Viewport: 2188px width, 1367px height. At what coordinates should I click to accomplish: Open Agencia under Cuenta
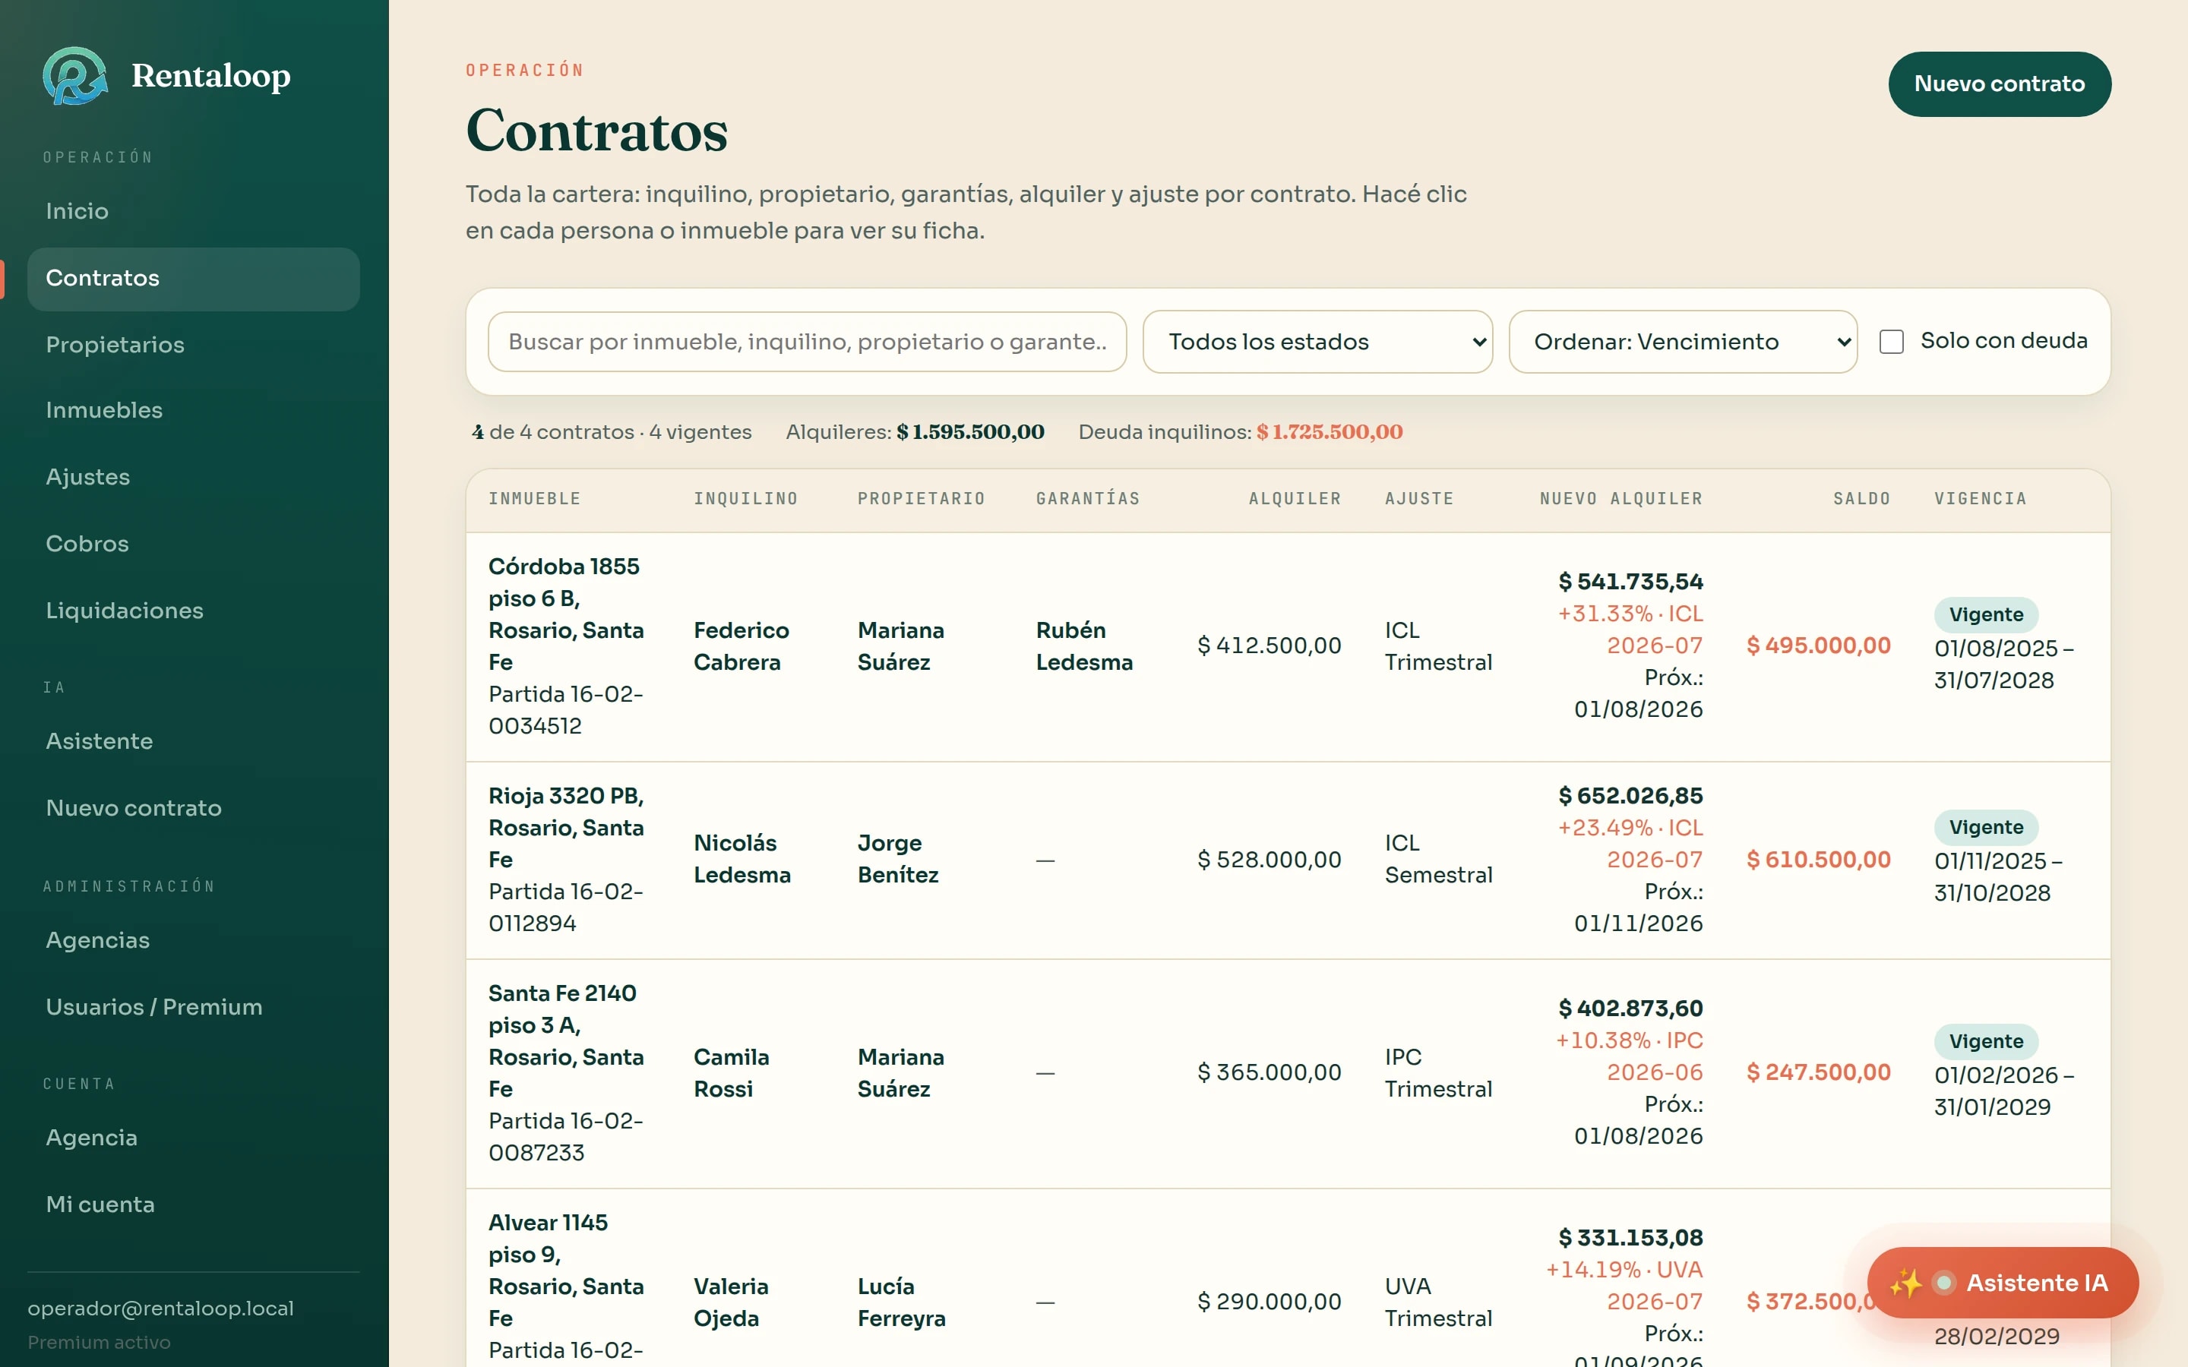[194, 1138]
